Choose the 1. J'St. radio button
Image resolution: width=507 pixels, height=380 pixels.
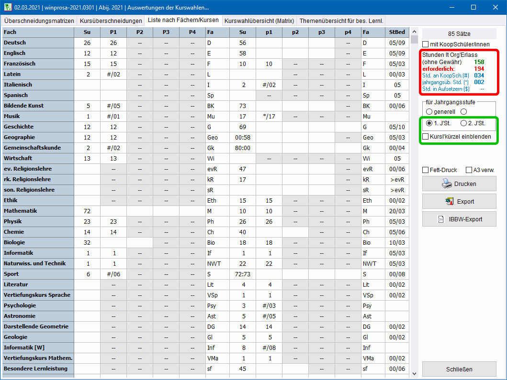tap(429, 123)
